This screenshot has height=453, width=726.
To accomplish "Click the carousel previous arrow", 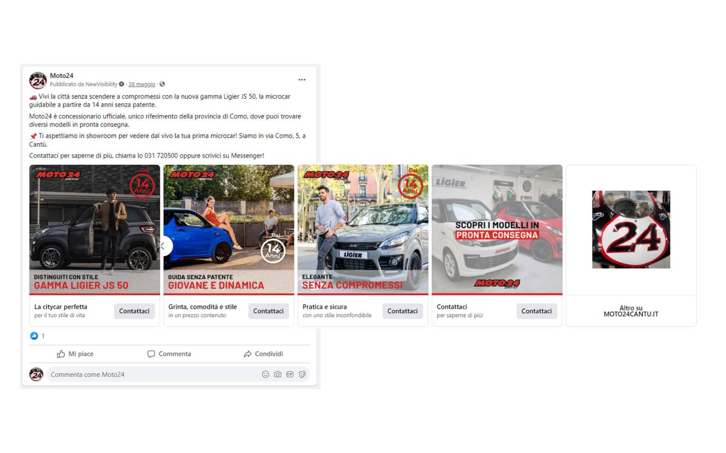I will click(x=164, y=246).
